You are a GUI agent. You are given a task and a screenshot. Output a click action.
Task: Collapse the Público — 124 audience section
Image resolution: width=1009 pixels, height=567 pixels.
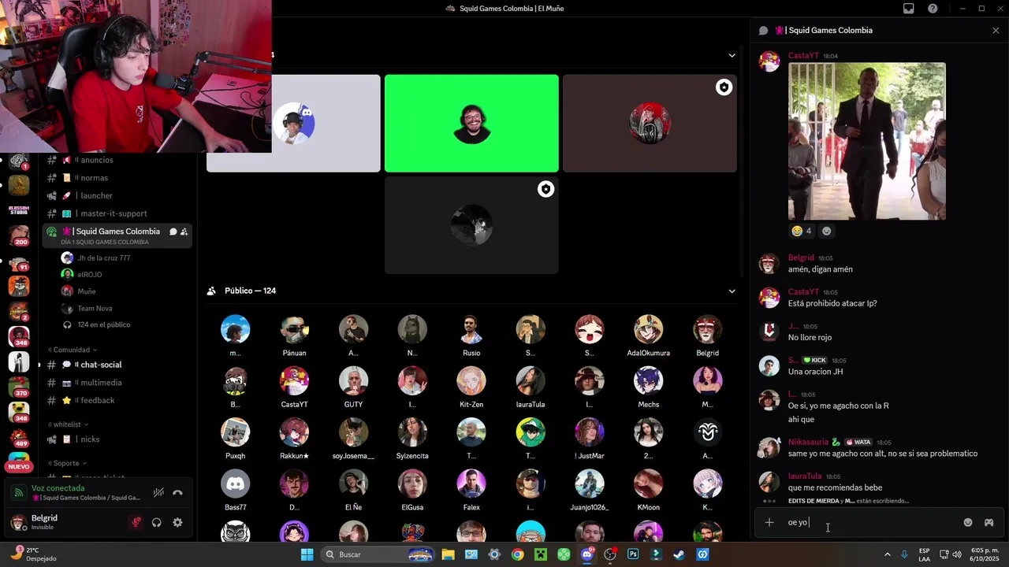click(x=732, y=291)
